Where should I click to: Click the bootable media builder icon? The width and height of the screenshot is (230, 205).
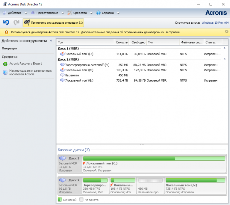(5, 73)
